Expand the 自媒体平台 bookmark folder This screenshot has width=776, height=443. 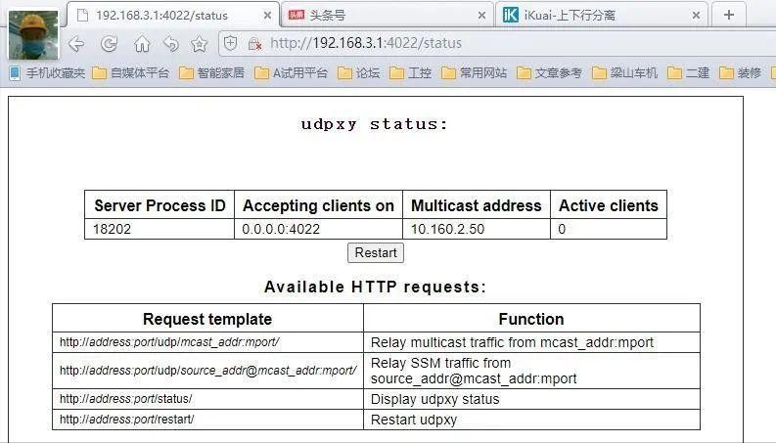pyautogui.click(x=130, y=73)
